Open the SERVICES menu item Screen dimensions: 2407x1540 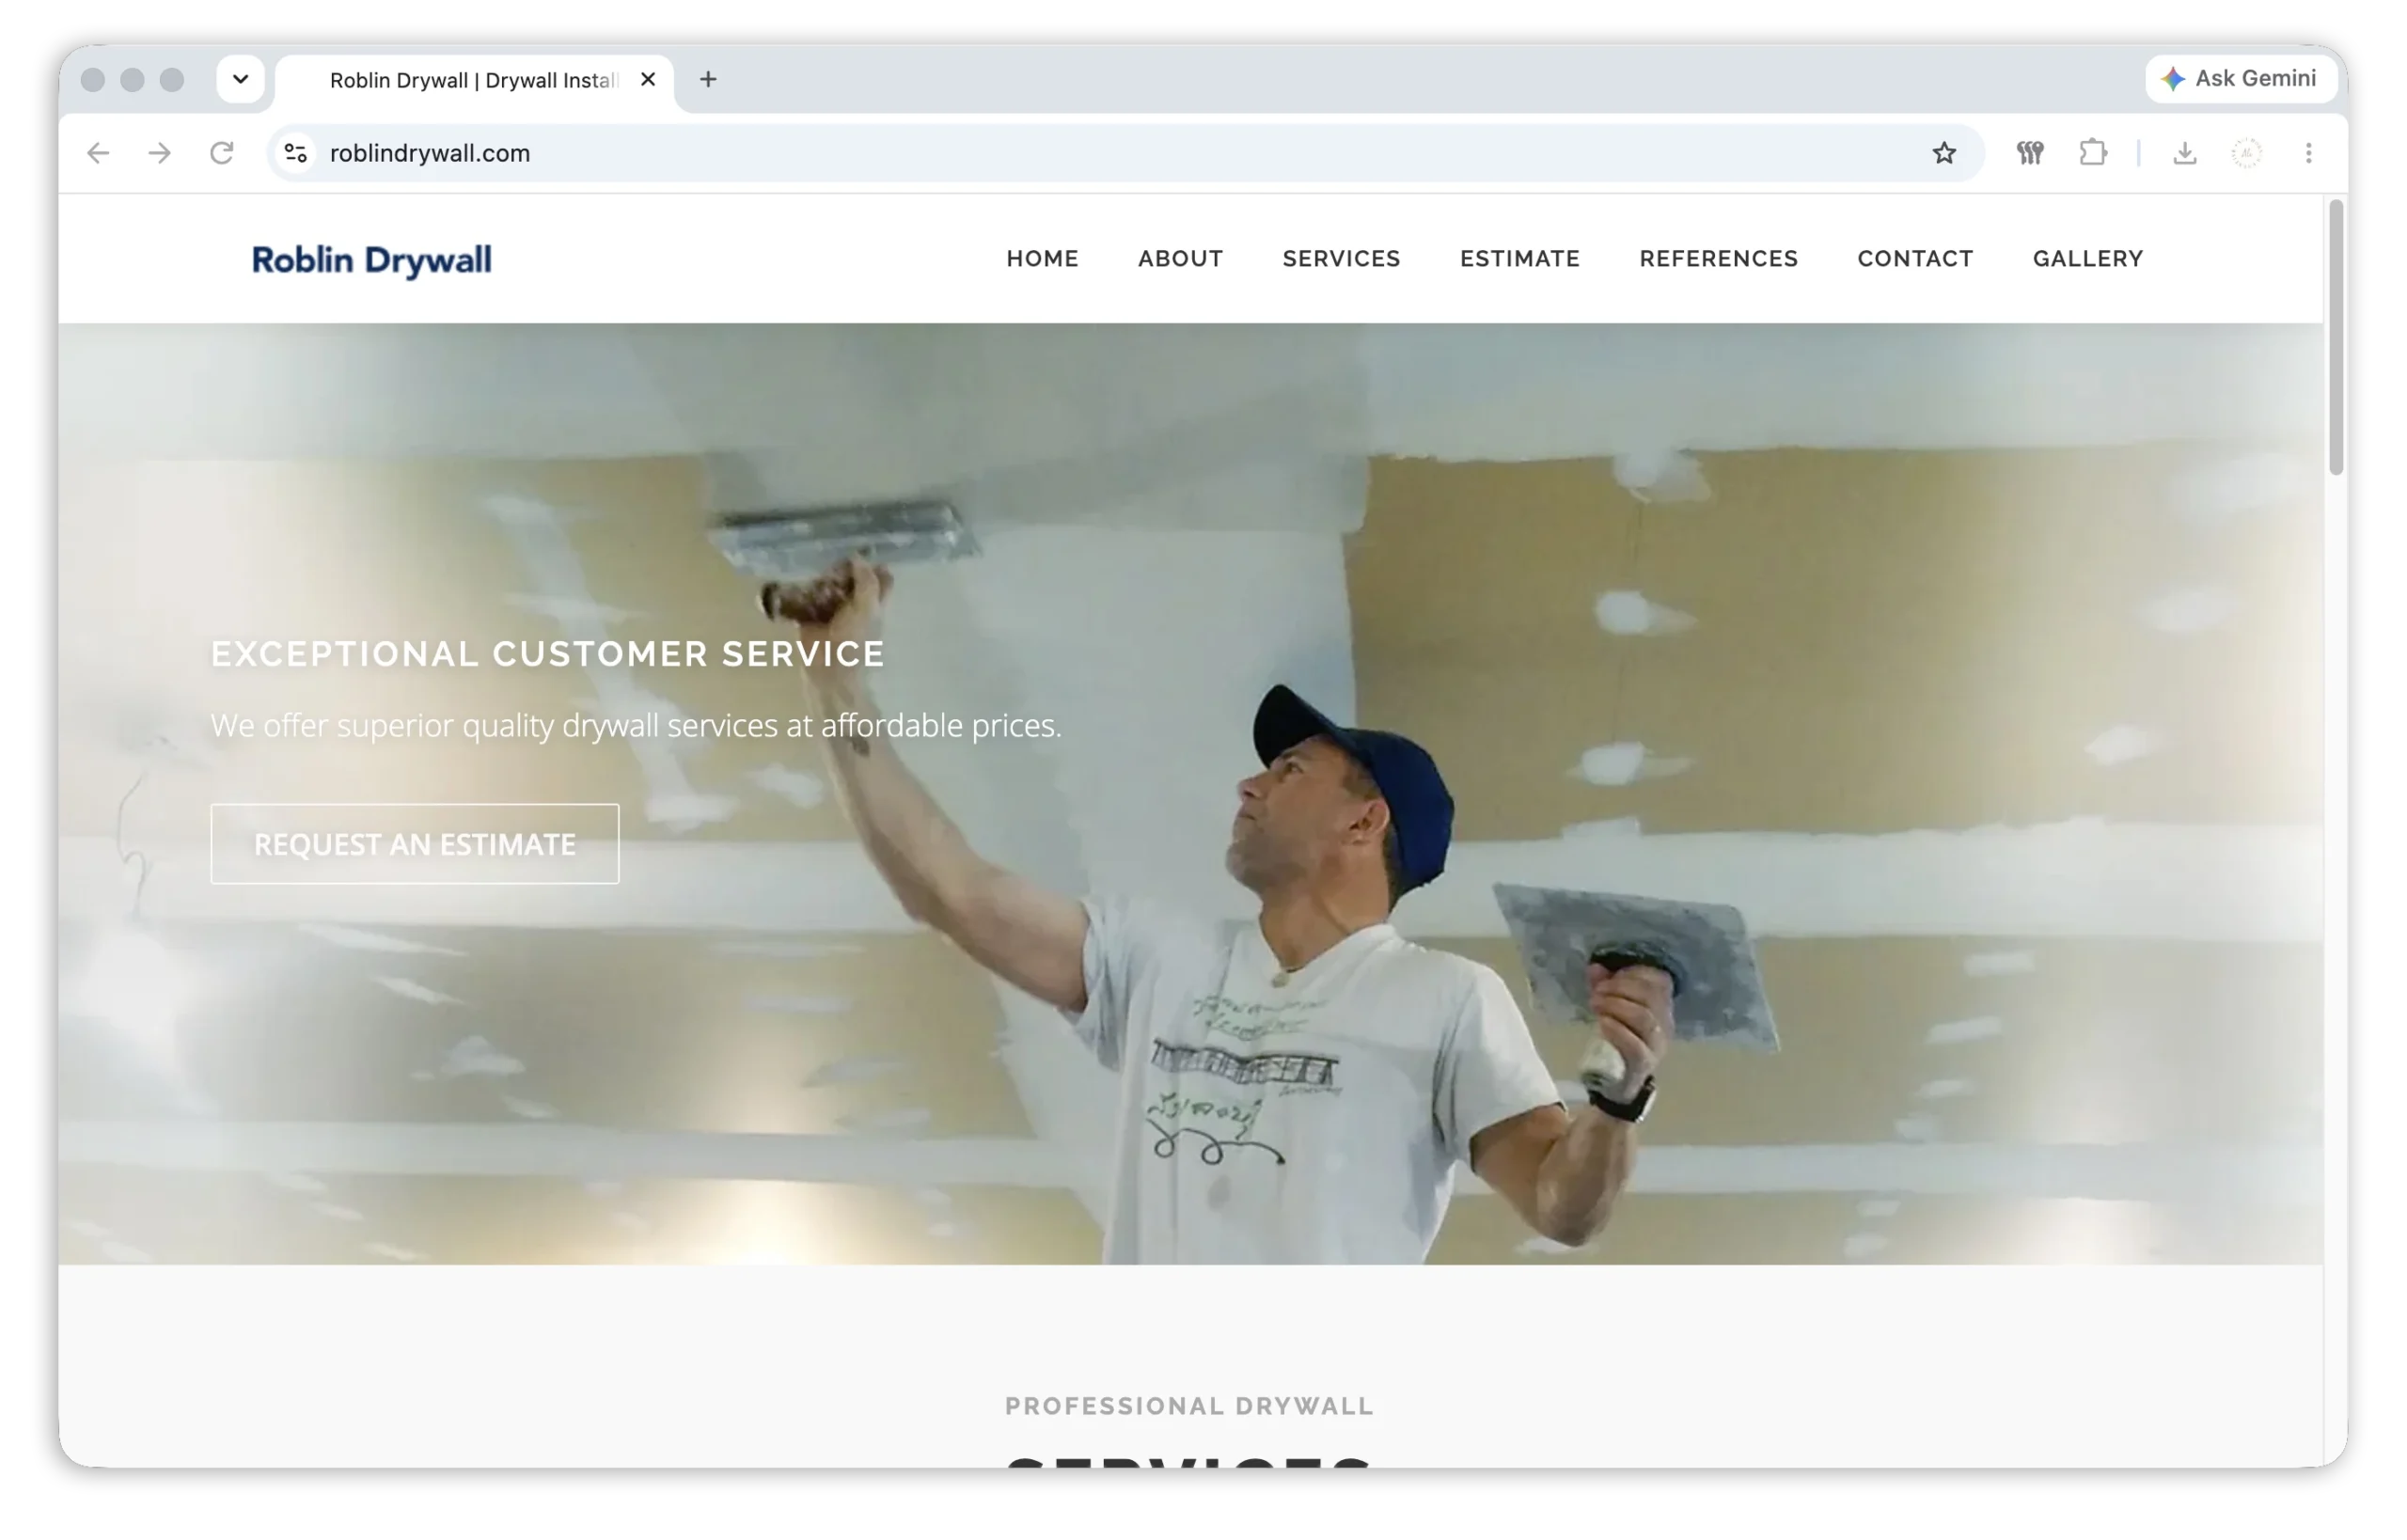coord(1341,259)
